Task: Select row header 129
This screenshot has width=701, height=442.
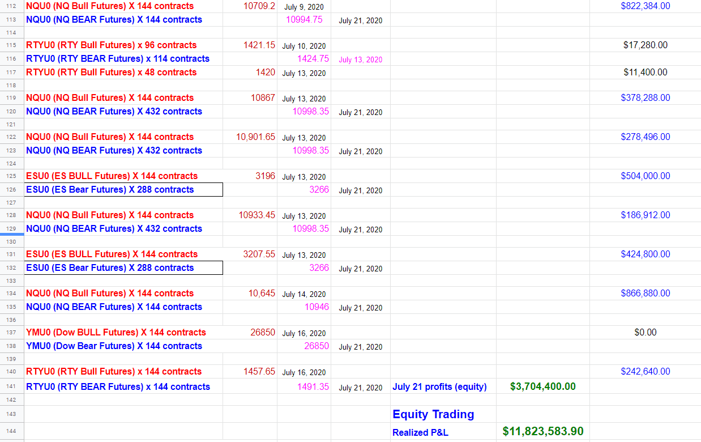Action: (12, 229)
